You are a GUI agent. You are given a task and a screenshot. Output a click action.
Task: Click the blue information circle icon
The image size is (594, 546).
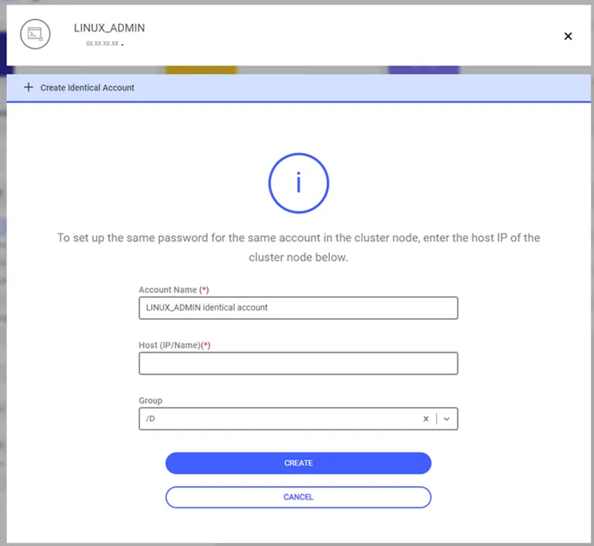(299, 183)
